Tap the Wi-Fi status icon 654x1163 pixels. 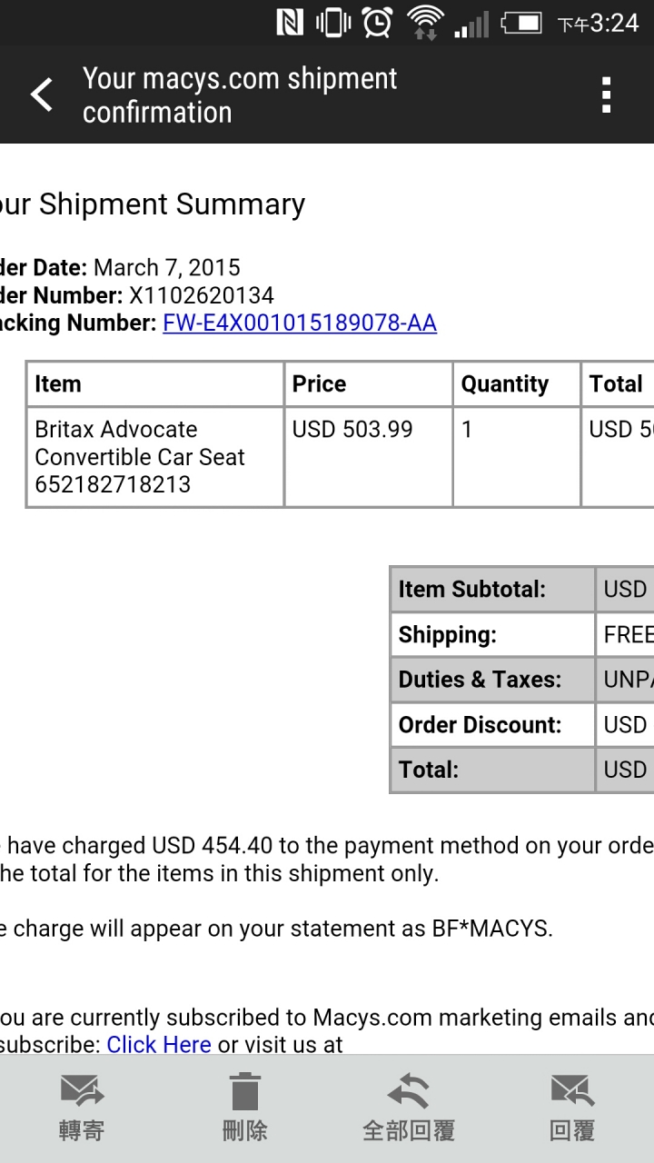click(424, 23)
